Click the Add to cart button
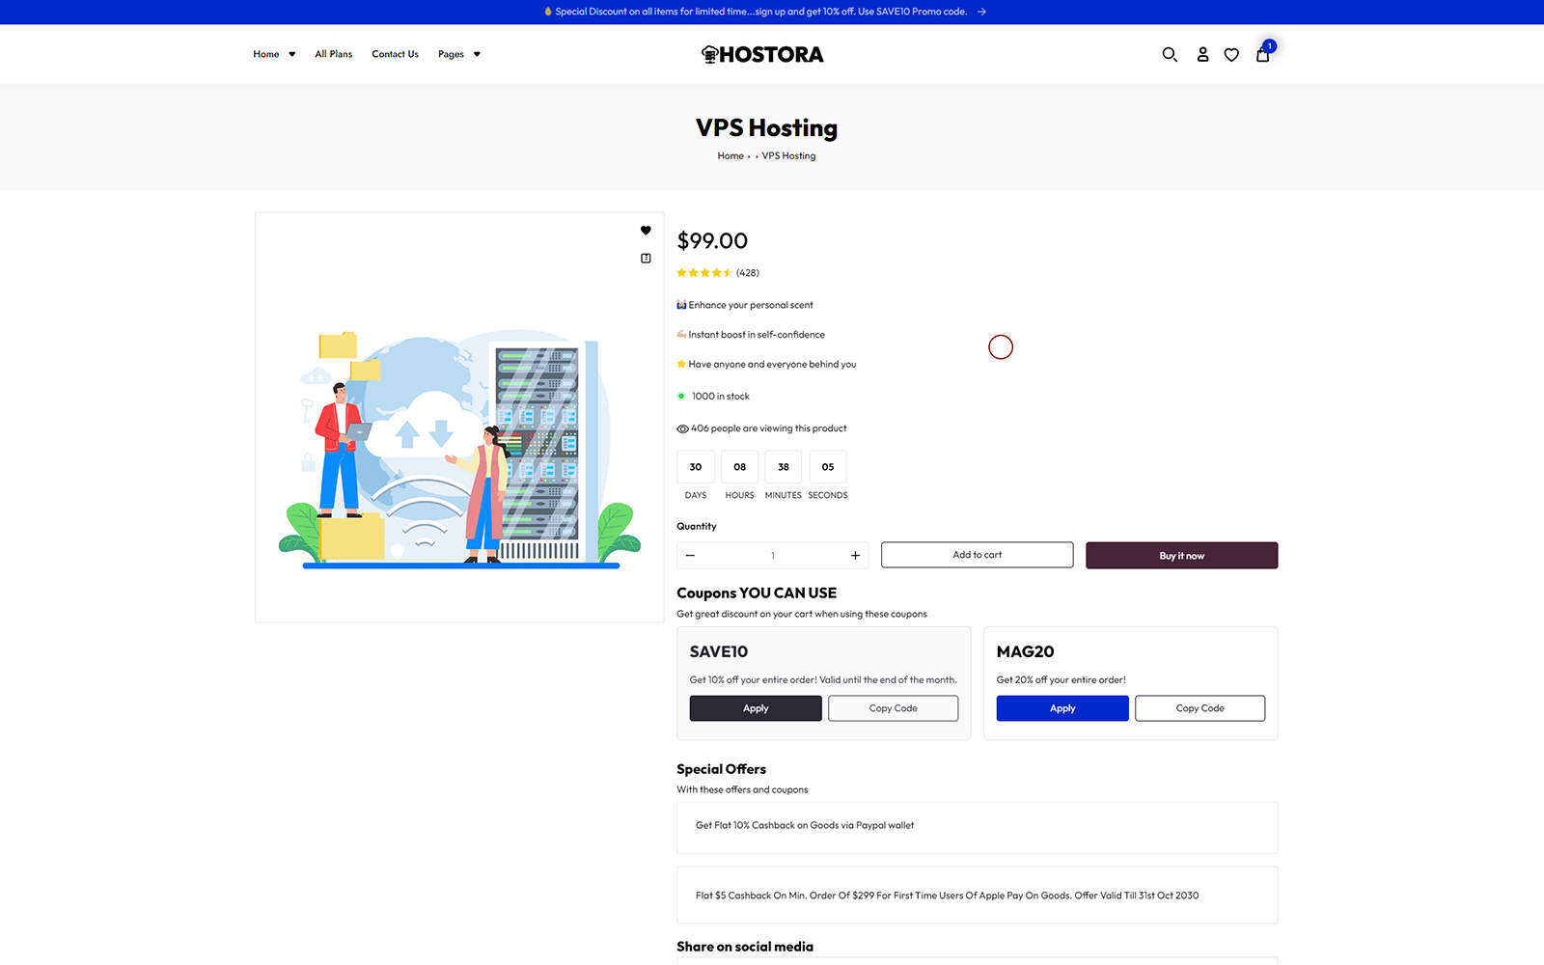 point(977,555)
